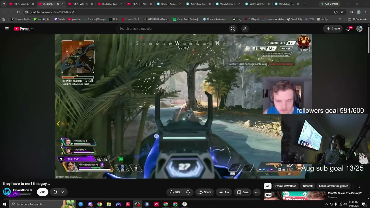
Task: Click the Join membership button
Action: tap(43, 192)
